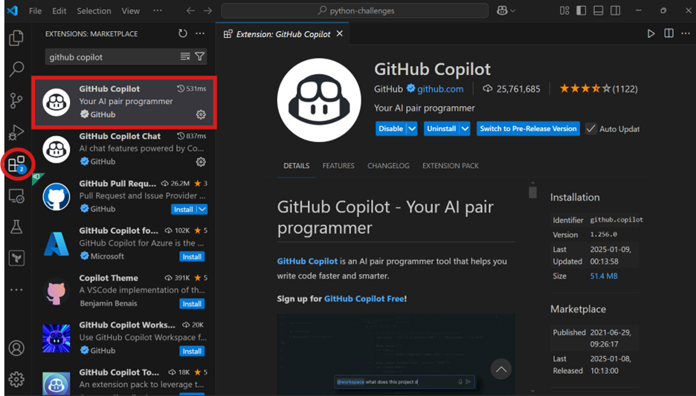Open Install dropdown for GitHub Pull Requests
This screenshot has width=696, height=396.
point(202,210)
